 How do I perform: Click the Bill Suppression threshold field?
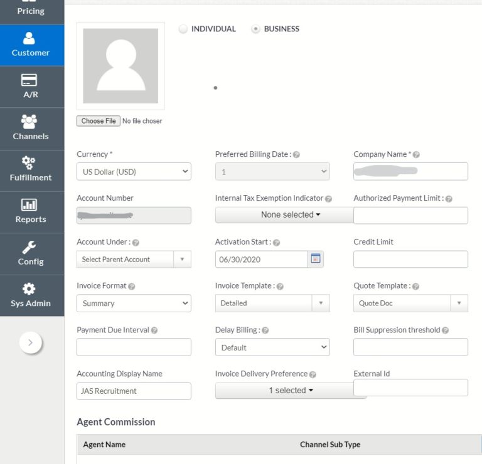point(410,347)
